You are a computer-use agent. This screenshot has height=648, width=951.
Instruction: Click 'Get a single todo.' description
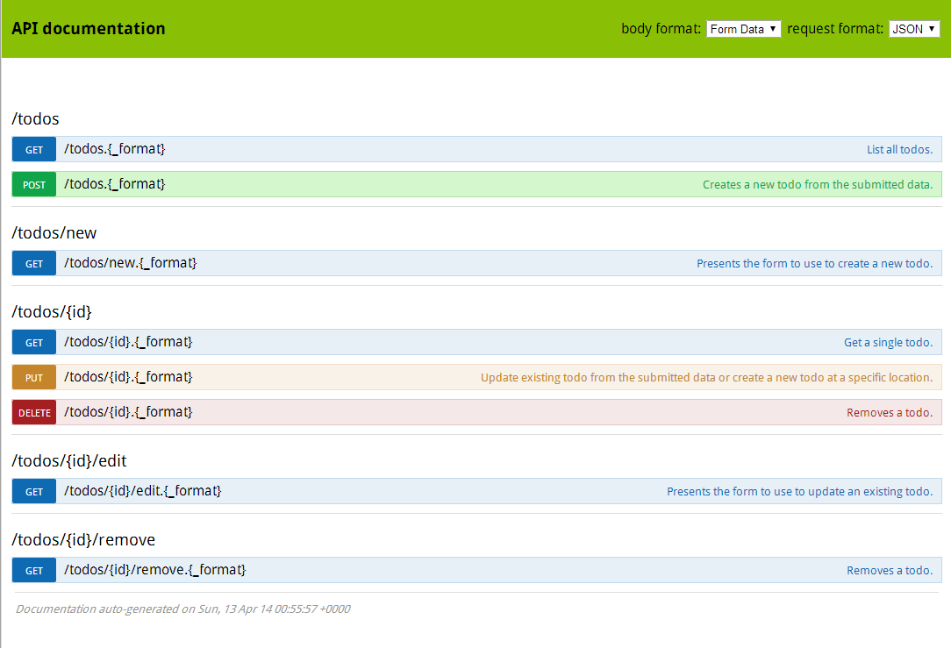tap(889, 343)
